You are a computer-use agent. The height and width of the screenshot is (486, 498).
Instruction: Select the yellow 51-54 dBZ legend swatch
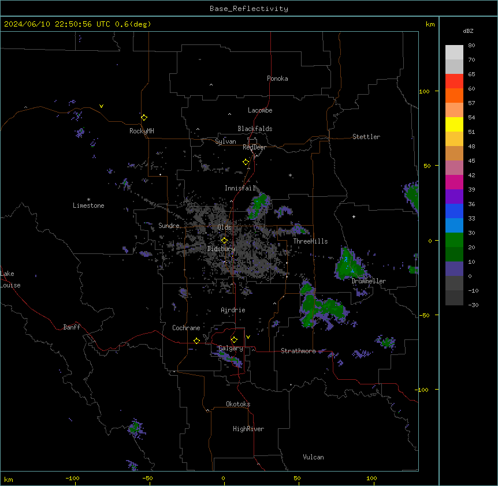coord(454,124)
